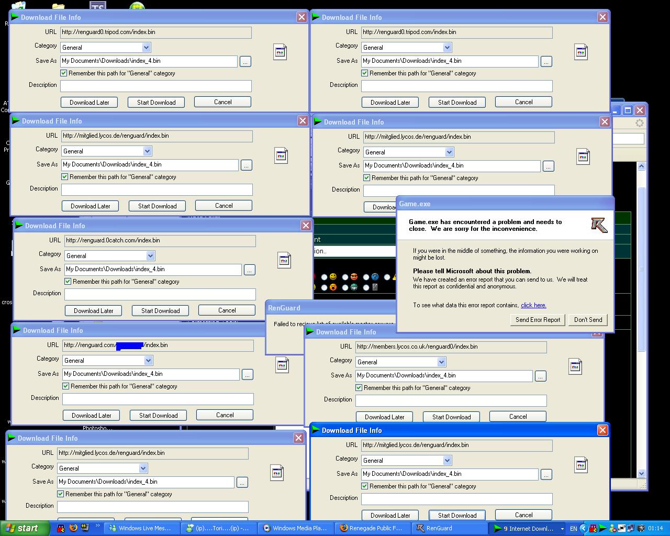
Task: Open Category dropdown in members.lycos.co.uk dialog
Action: click(x=442, y=362)
